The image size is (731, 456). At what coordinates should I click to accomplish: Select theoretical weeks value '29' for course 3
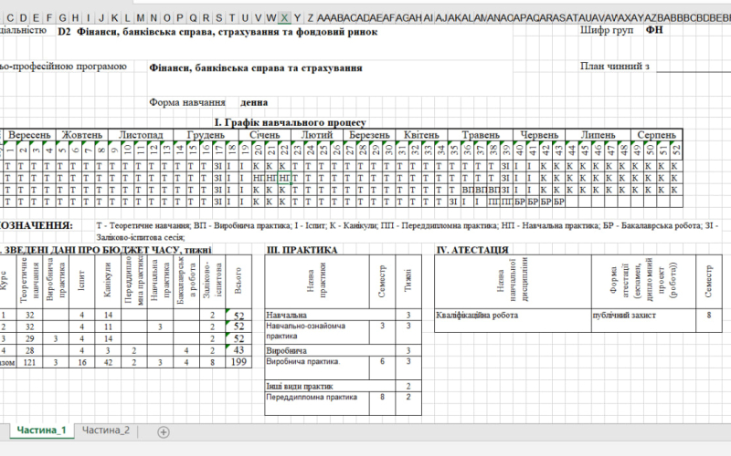(29, 338)
